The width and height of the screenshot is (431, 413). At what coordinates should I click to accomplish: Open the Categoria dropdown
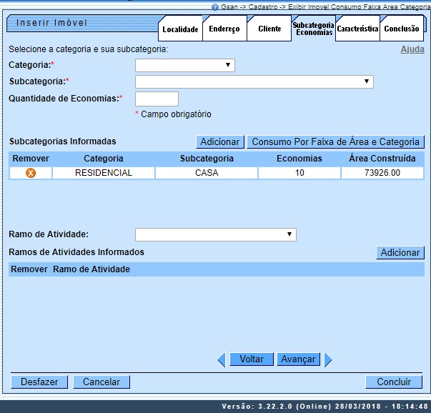(x=185, y=65)
